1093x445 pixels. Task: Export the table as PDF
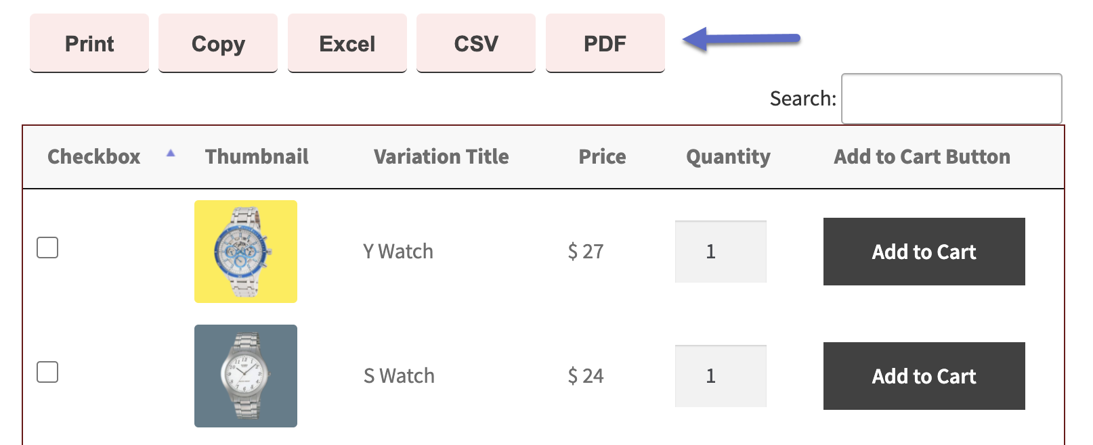pyautogui.click(x=605, y=43)
